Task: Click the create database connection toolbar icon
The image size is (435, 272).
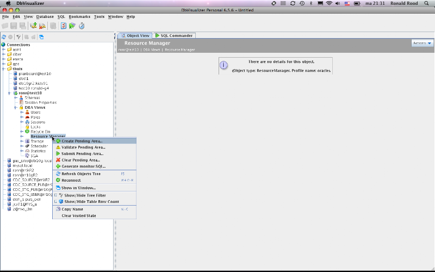Action: pyautogui.click(x=34, y=26)
